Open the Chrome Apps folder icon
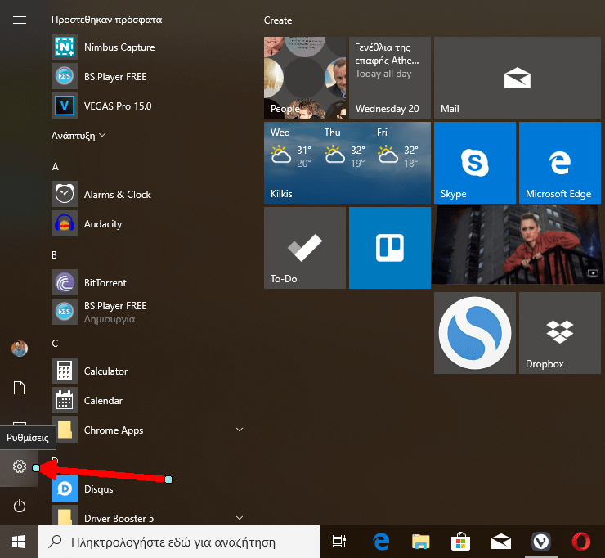The height and width of the screenshot is (558, 605). point(65,430)
